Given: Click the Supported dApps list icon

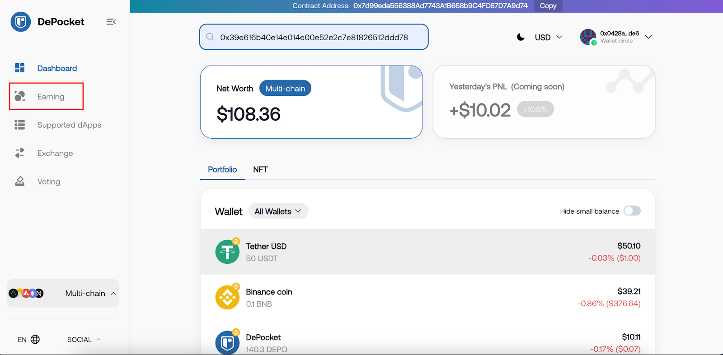Looking at the screenshot, I should pyautogui.click(x=20, y=125).
